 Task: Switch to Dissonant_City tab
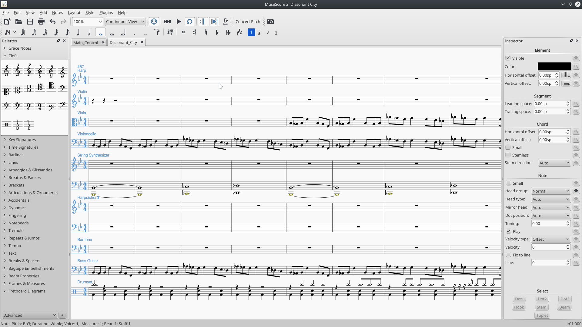coord(123,42)
